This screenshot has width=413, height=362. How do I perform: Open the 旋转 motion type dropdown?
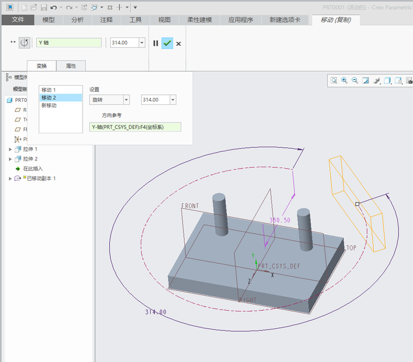126,100
